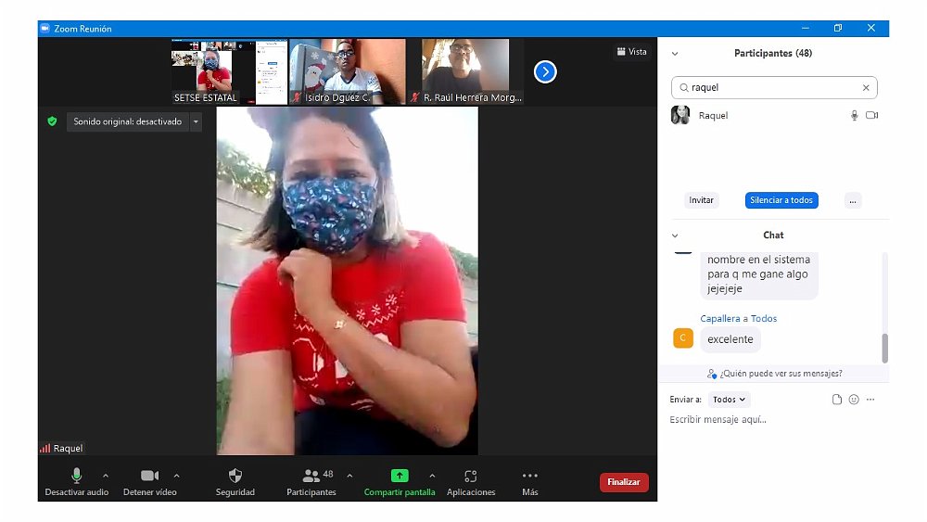The image size is (927, 522).
Task: Clear the participant search text
Action: pyautogui.click(x=866, y=88)
